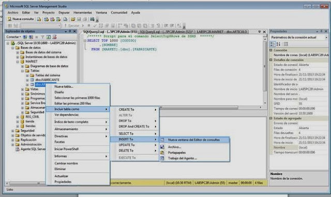
Task: Collapse the Conexión section in Propiedades
Action: (271, 50)
